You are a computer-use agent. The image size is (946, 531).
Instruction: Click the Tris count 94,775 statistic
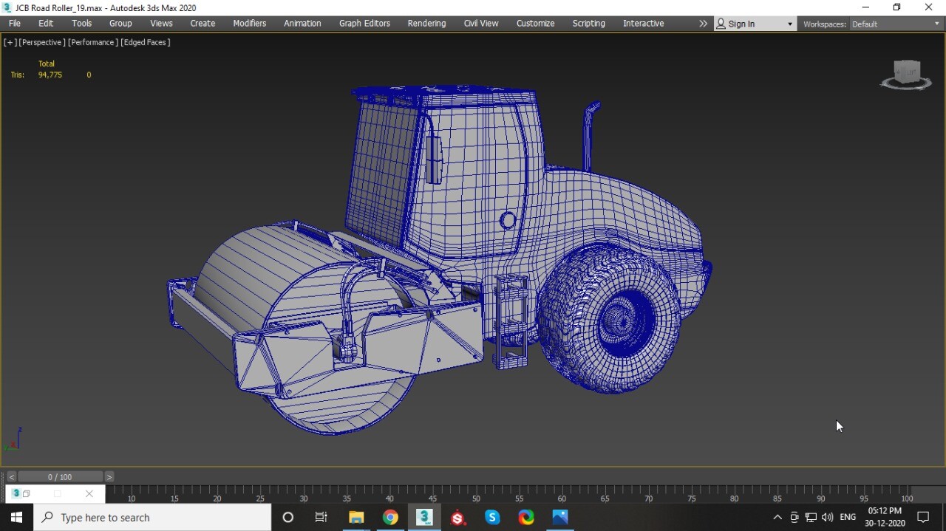pyautogui.click(x=50, y=75)
